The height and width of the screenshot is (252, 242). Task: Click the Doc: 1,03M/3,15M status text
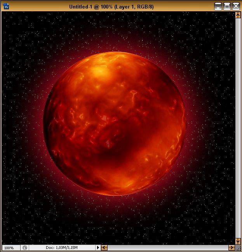coord(62,247)
